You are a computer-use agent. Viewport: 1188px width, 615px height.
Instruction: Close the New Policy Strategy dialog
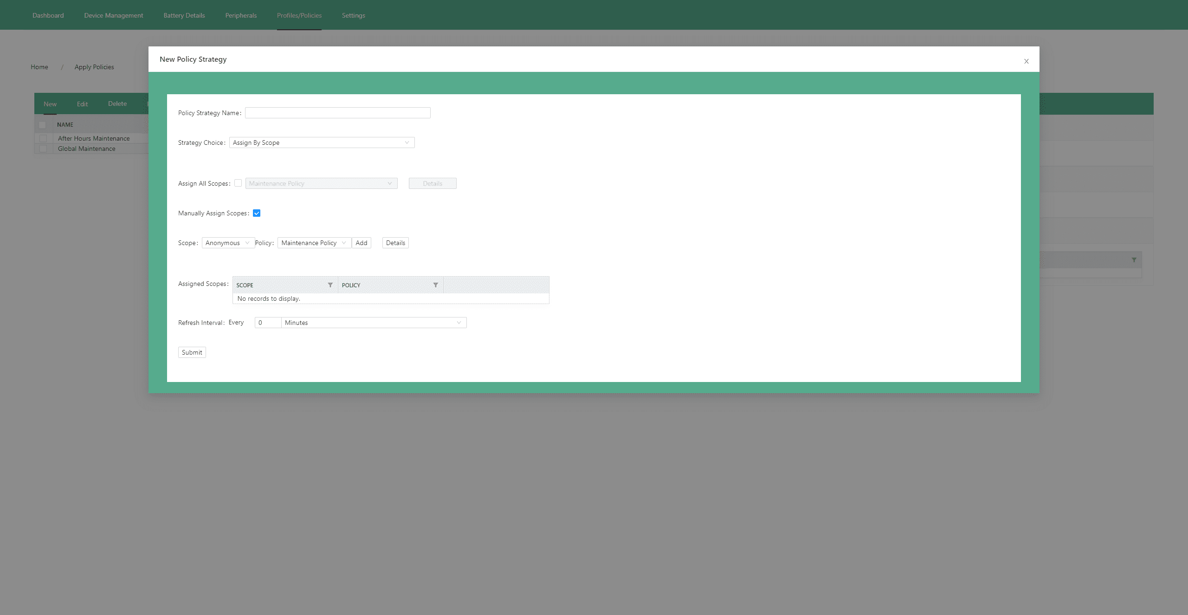click(1027, 61)
